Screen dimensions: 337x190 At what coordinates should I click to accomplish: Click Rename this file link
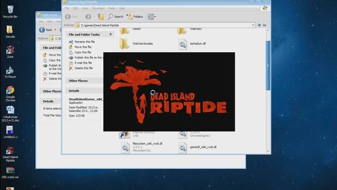click(x=84, y=42)
